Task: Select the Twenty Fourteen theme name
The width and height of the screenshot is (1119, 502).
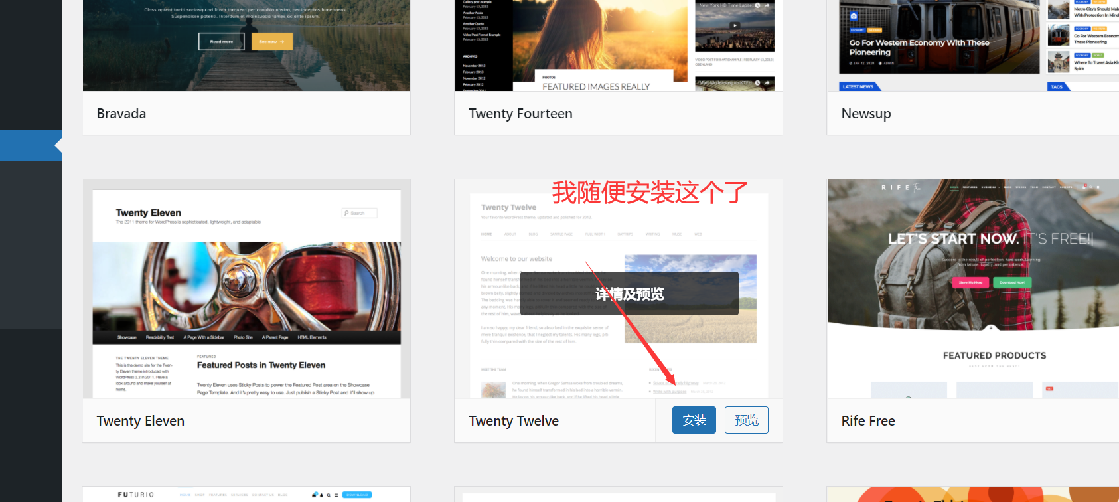Action: click(520, 114)
